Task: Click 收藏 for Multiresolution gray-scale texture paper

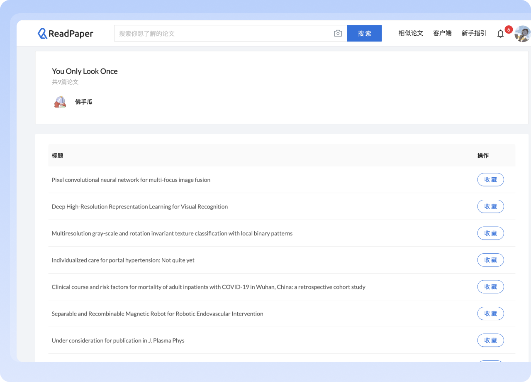Action: point(490,233)
